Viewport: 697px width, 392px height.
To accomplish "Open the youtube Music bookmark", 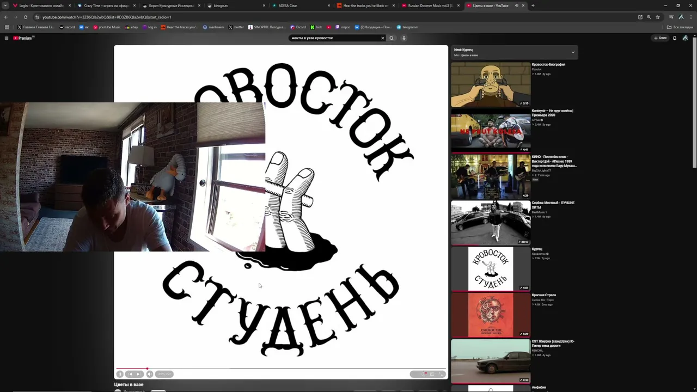I will pos(107,27).
